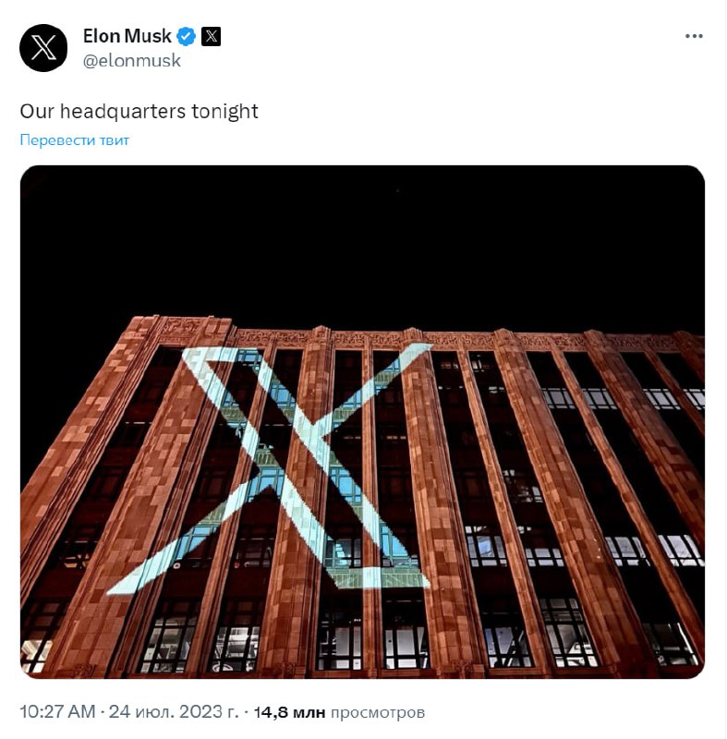
Task: Click the @elonmusk handle
Action: click(132, 61)
